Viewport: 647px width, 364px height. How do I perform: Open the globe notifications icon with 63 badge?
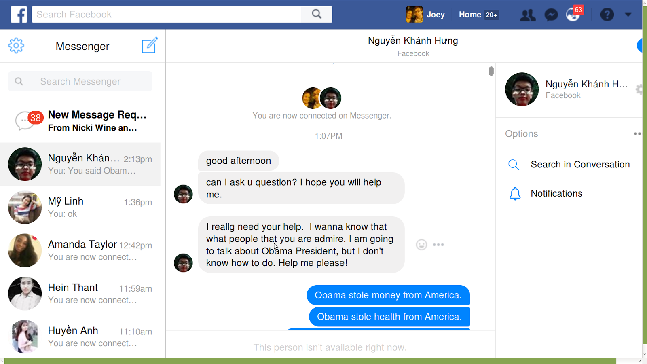573,14
